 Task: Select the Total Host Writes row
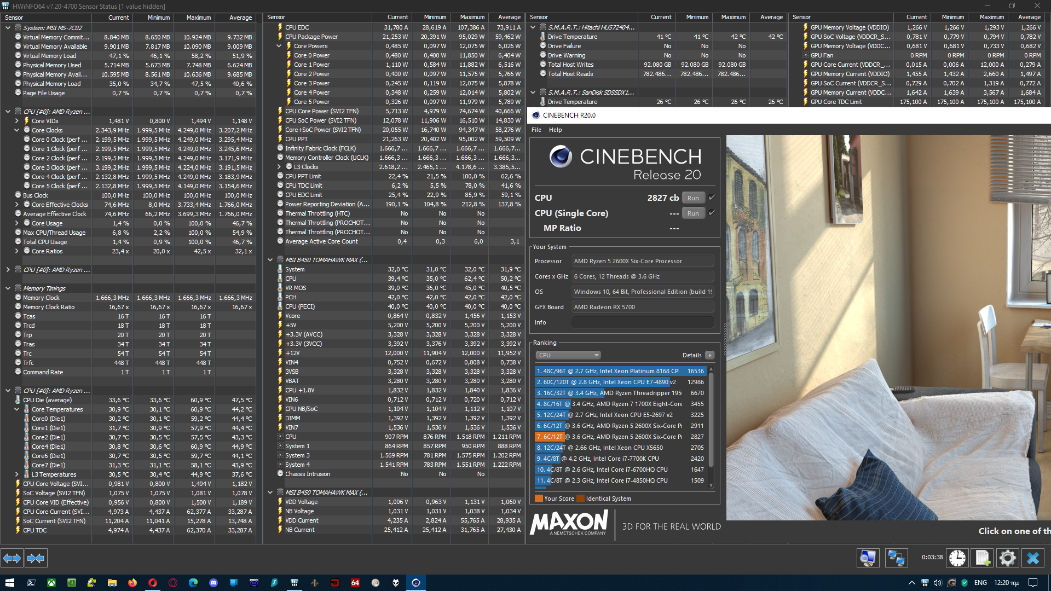coord(656,65)
